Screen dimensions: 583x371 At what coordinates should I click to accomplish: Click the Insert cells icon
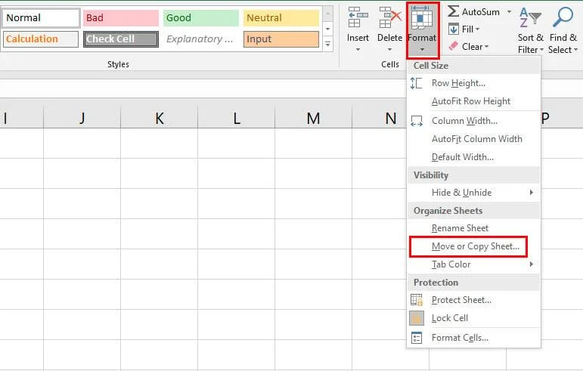point(358,18)
